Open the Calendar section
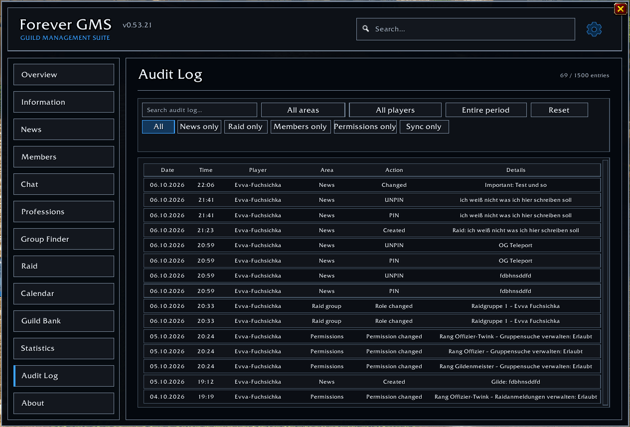This screenshot has width=630, height=427. click(64, 293)
